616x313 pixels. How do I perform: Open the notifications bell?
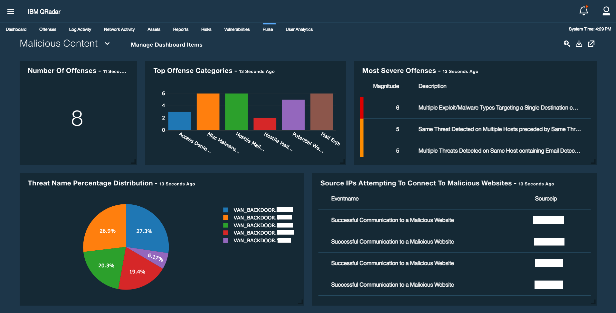(583, 11)
